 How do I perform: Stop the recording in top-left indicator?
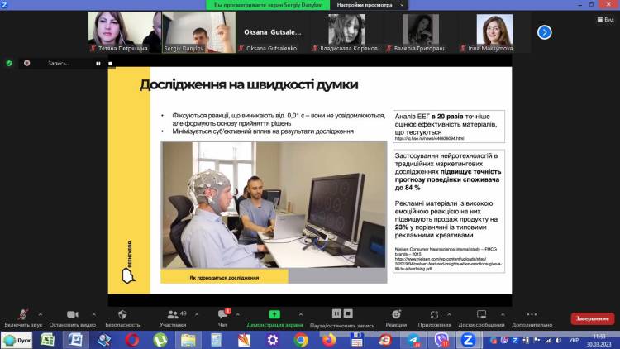click(x=110, y=63)
